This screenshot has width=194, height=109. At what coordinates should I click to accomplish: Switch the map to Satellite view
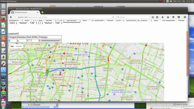[x=19, y=46]
